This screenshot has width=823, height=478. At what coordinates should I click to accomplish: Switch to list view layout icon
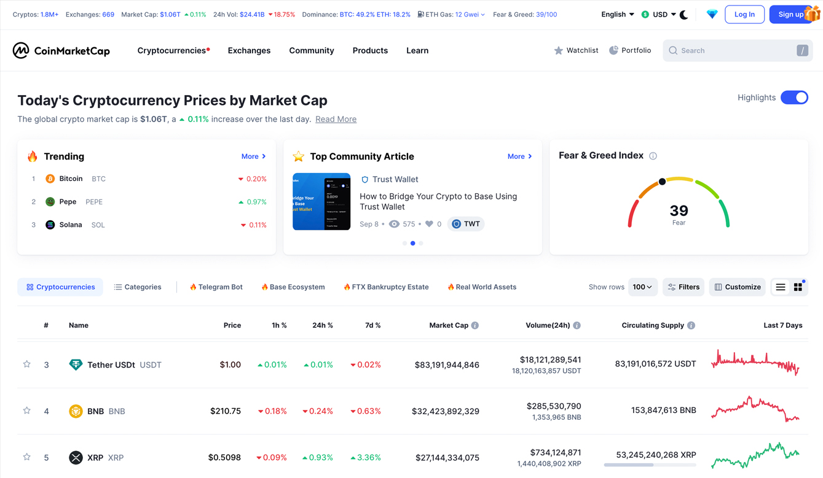pyautogui.click(x=781, y=287)
